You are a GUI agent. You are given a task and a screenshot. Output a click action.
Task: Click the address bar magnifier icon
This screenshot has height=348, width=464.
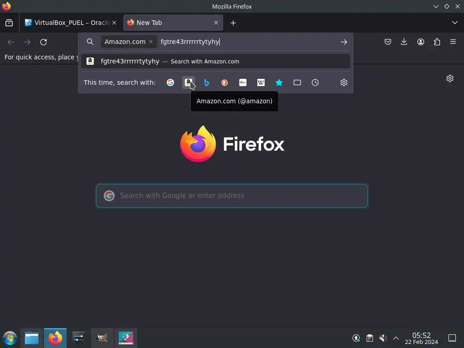tap(90, 42)
